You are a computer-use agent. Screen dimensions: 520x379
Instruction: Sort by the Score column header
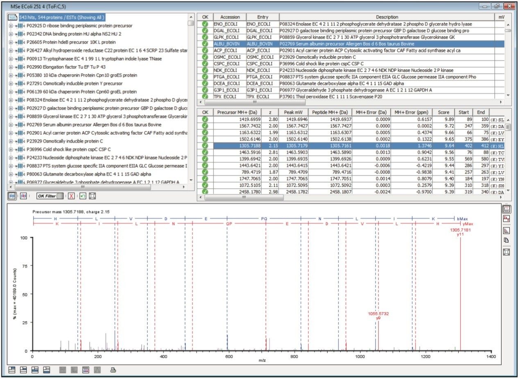pyautogui.click(x=443, y=112)
